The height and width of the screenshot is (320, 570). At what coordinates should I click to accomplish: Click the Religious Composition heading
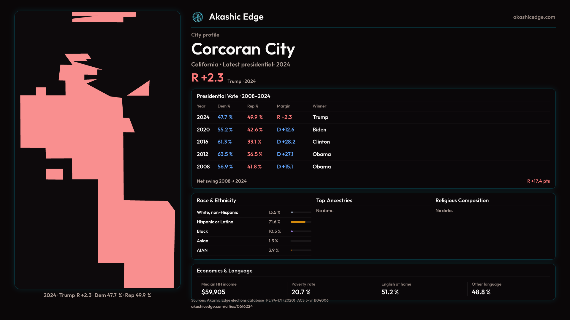point(462,201)
